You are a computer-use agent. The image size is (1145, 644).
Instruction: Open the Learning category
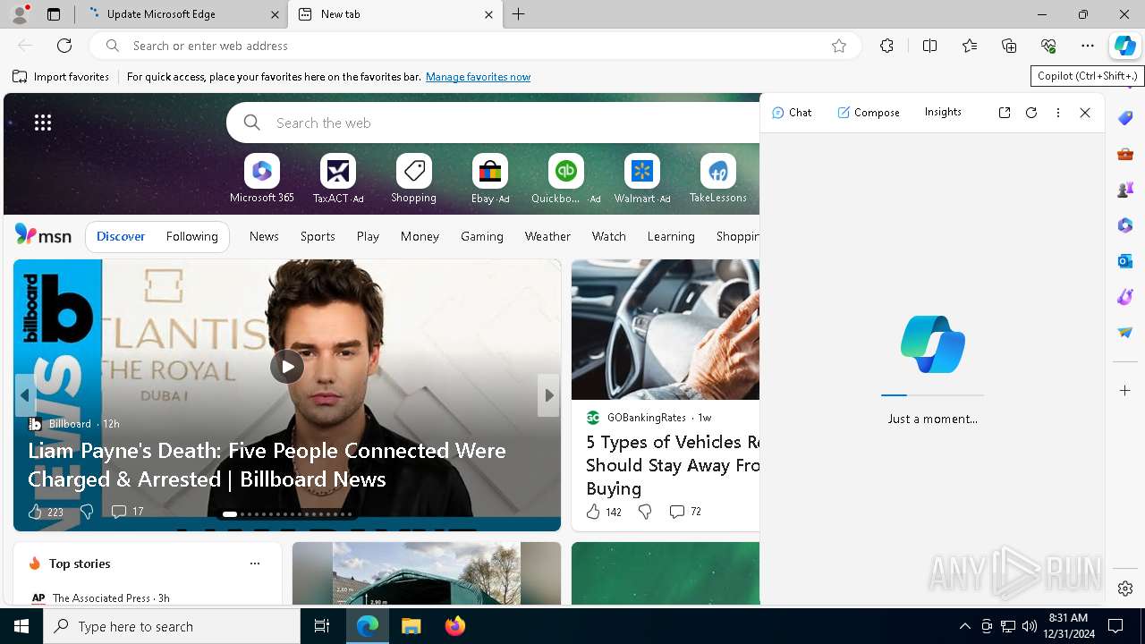pos(671,236)
